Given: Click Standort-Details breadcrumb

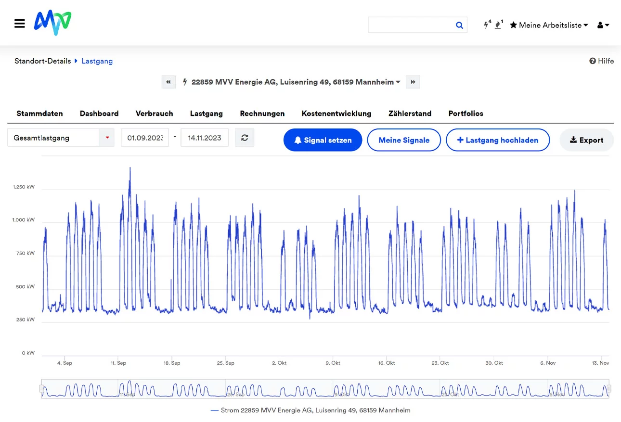Looking at the screenshot, I should (43, 61).
